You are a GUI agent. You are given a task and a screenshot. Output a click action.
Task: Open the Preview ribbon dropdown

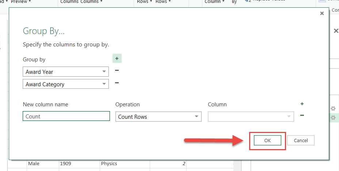point(21,2)
